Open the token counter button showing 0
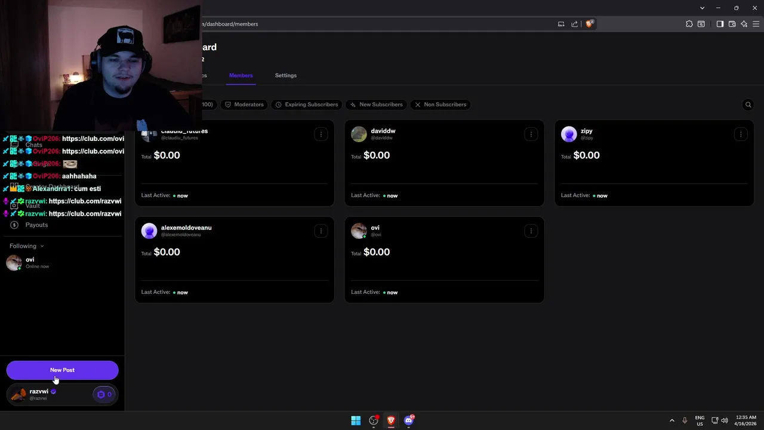The height and width of the screenshot is (430, 764). point(104,394)
